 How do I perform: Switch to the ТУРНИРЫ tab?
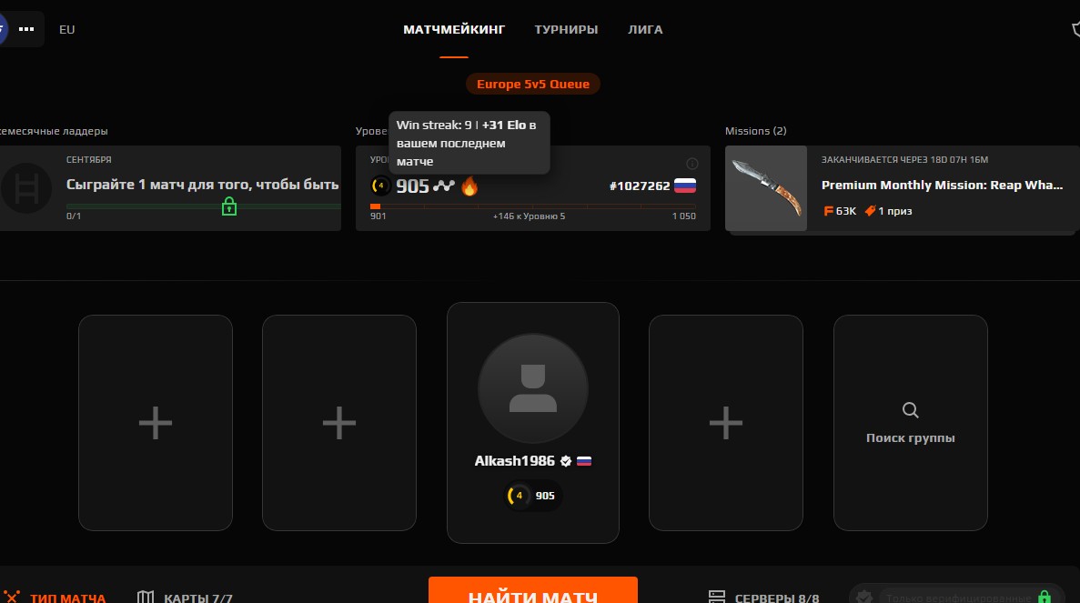566,30
